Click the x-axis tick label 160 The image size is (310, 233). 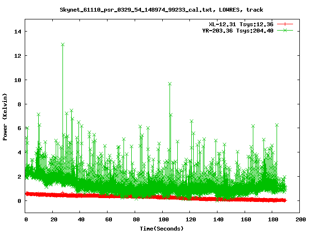point(246,219)
